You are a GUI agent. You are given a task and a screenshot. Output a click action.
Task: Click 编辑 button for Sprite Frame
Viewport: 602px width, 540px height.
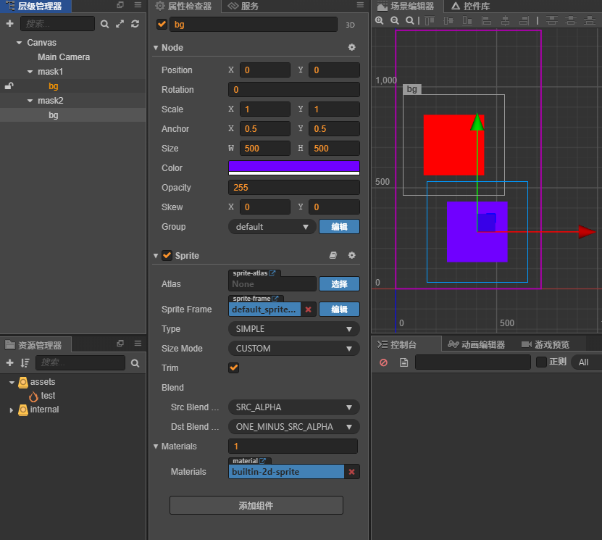pos(339,310)
